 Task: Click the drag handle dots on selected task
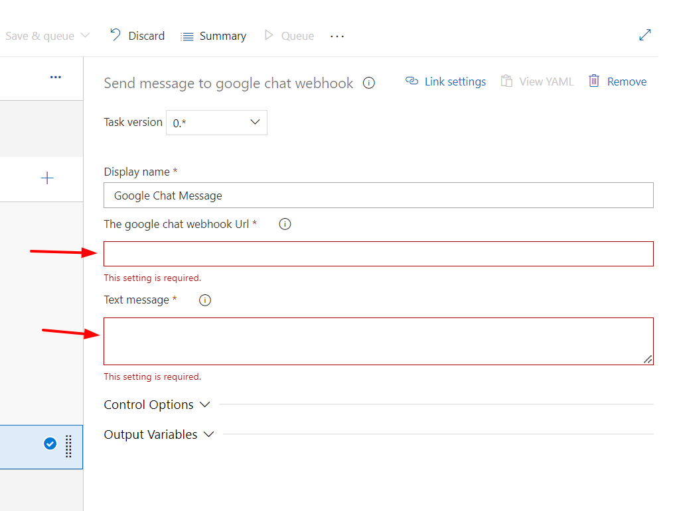(68, 446)
